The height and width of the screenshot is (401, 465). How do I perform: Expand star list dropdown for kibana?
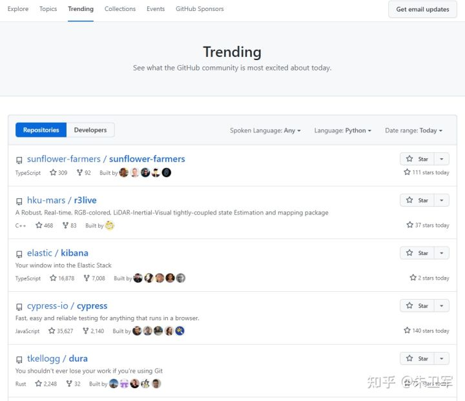point(442,253)
